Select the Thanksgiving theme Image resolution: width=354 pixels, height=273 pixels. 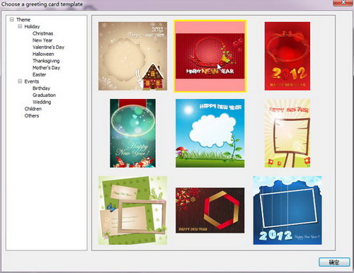(46, 61)
